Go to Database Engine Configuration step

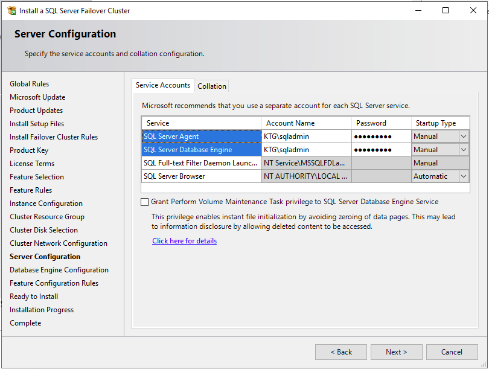[59, 270]
